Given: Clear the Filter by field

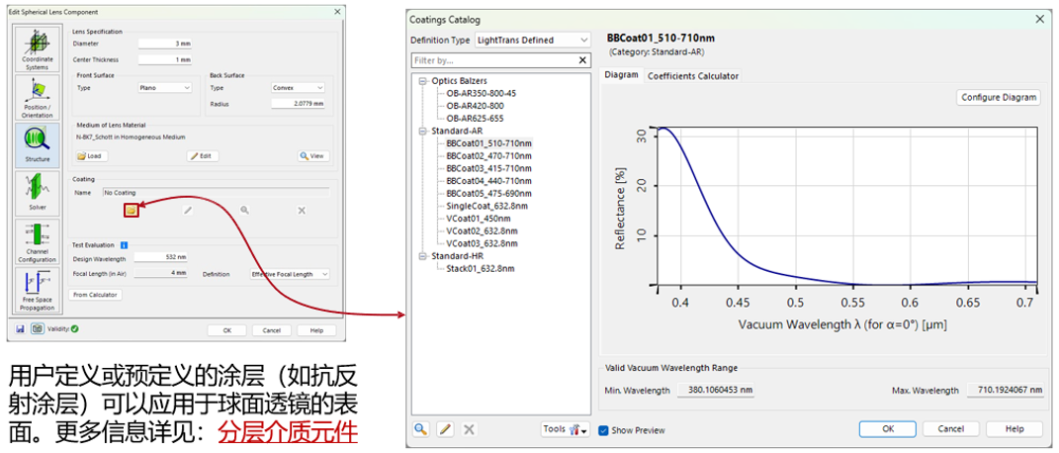Looking at the screenshot, I should (582, 60).
